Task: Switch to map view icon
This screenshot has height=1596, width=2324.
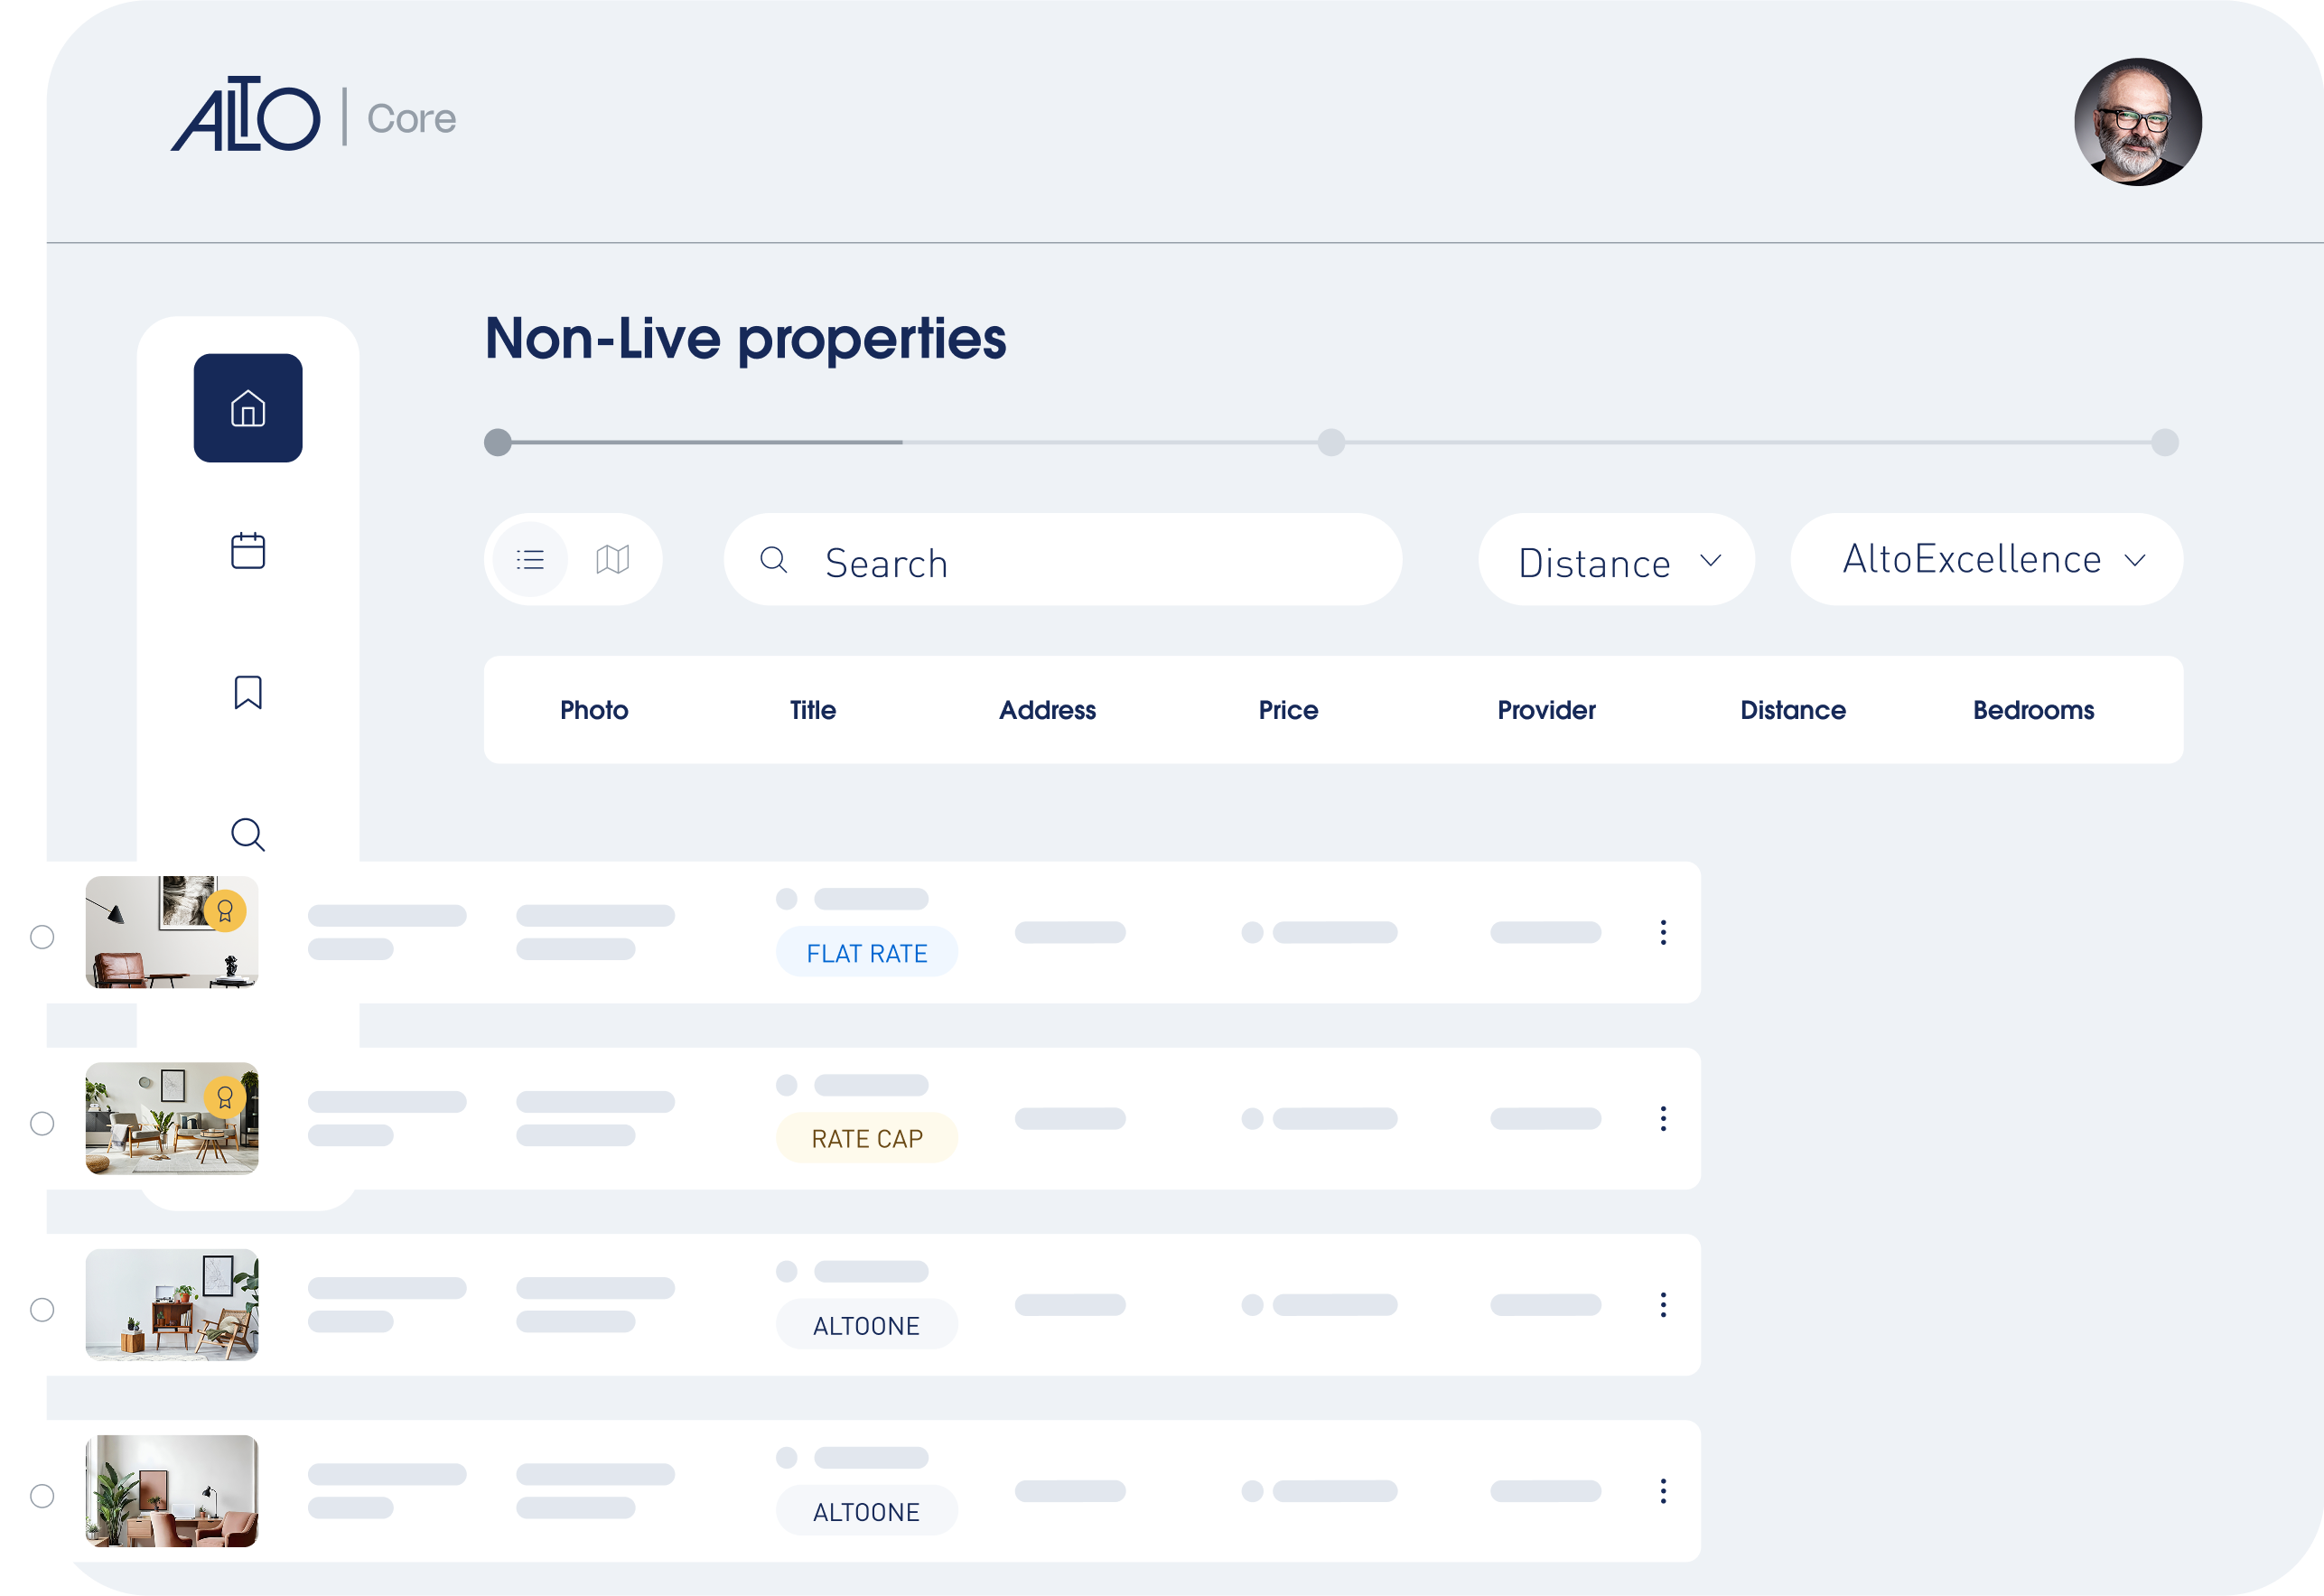Action: coord(612,560)
